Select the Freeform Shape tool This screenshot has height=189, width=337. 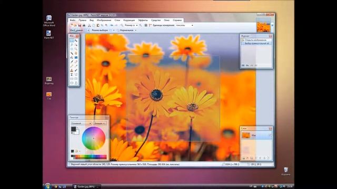click(x=76, y=83)
